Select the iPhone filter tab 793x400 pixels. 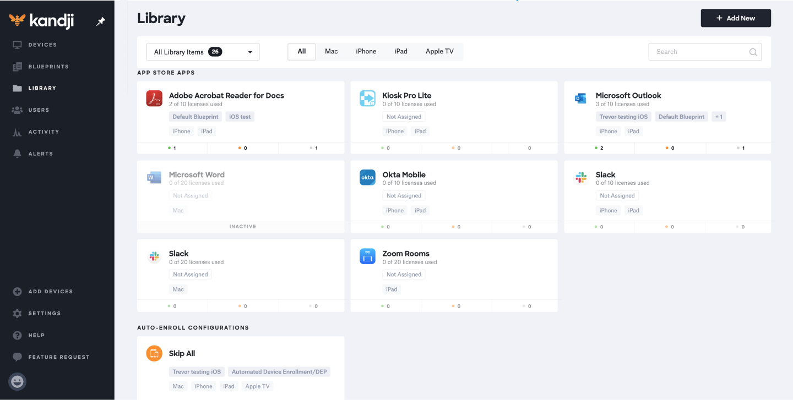click(x=366, y=51)
